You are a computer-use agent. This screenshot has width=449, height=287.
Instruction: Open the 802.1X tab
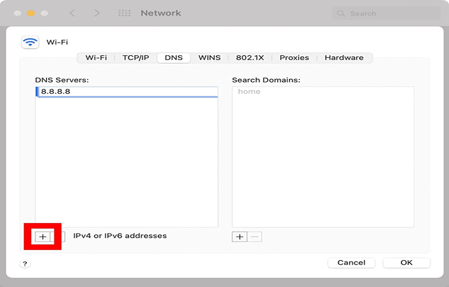click(x=249, y=57)
